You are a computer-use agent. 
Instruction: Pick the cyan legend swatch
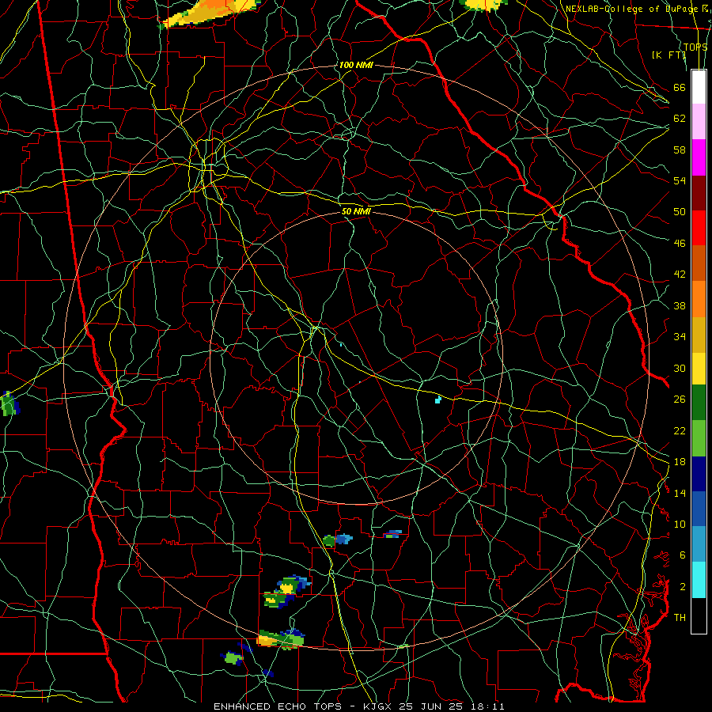click(x=699, y=580)
